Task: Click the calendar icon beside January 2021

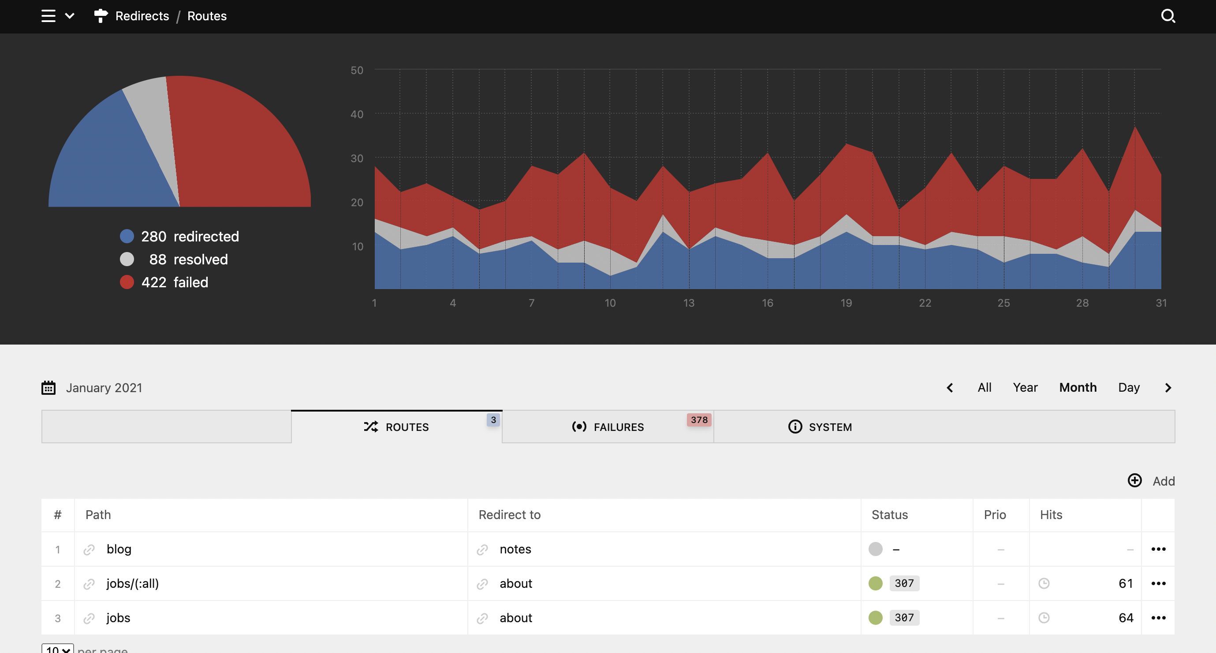Action: pos(48,388)
